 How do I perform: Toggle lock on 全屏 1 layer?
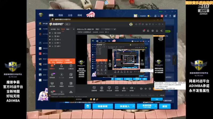(52, 46)
